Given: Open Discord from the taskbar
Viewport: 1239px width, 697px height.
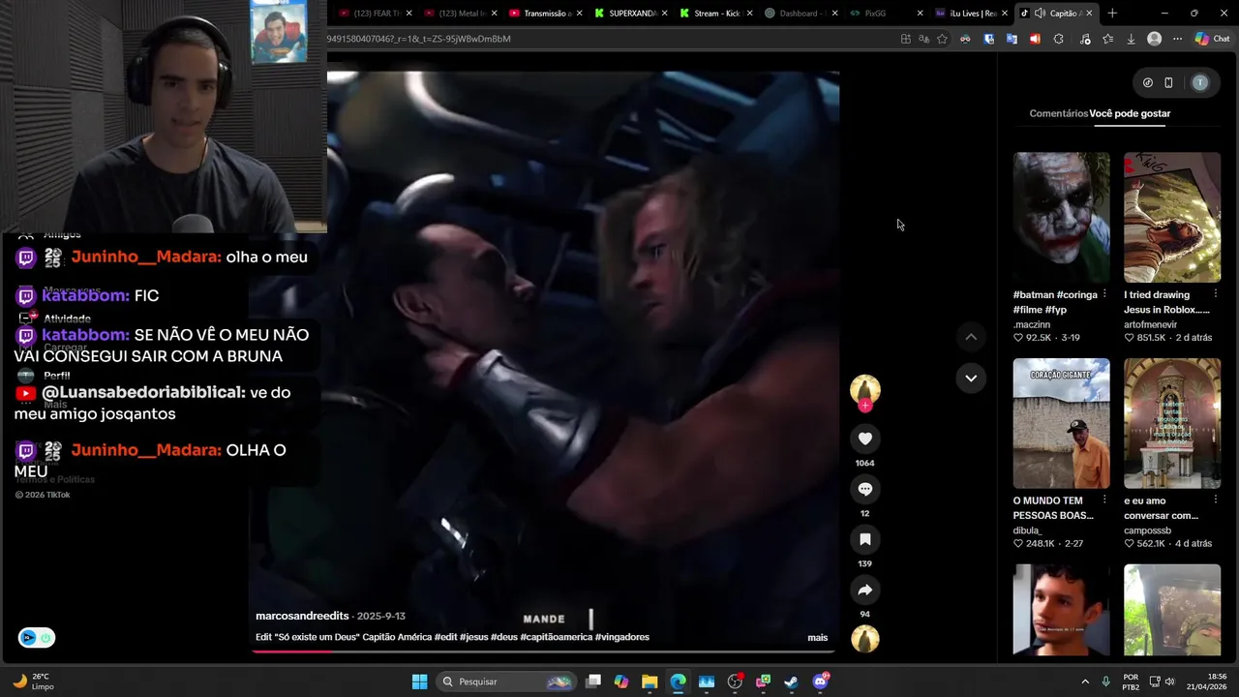Looking at the screenshot, I should pos(821,682).
